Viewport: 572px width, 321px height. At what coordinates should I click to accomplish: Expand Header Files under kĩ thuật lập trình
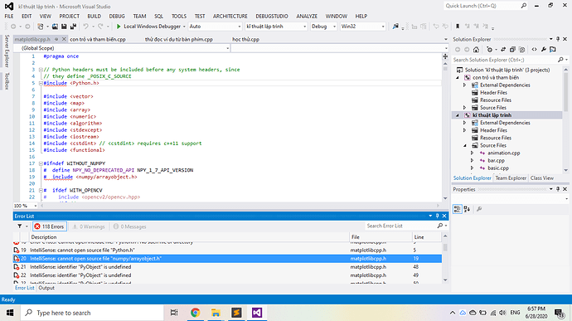(465, 130)
